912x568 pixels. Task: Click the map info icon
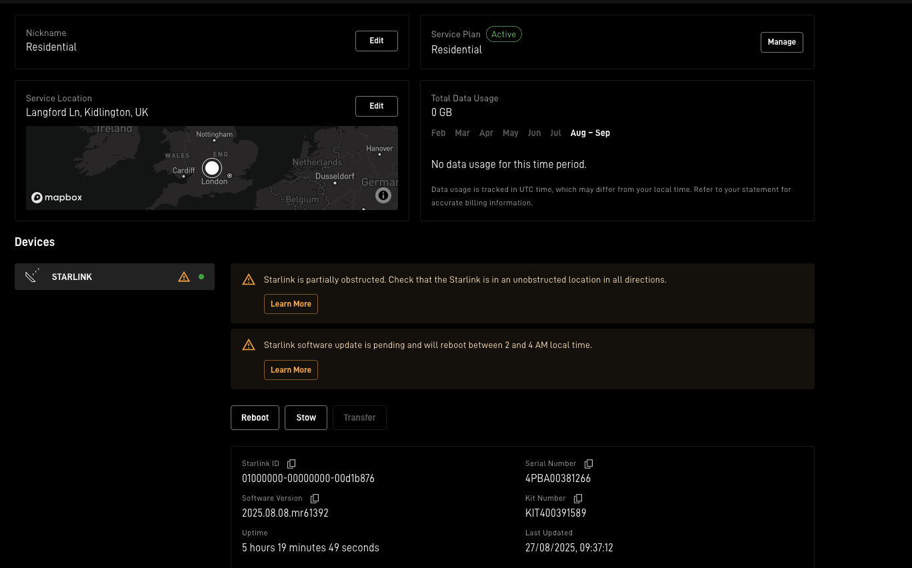tap(383, 195)
